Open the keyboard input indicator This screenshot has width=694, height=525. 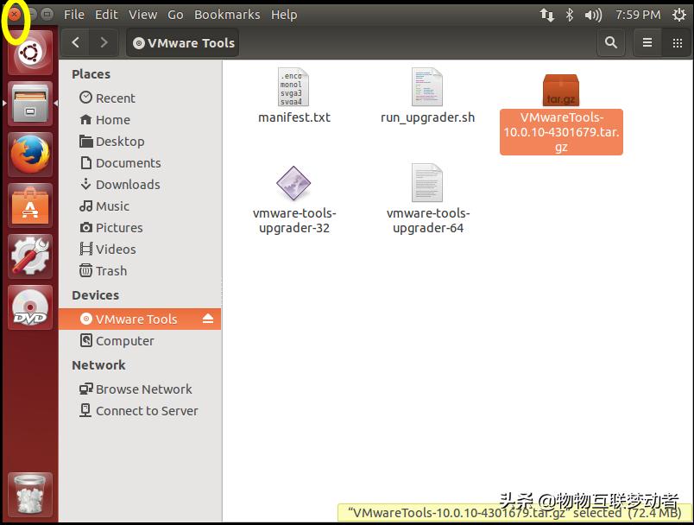coord(544,14)
